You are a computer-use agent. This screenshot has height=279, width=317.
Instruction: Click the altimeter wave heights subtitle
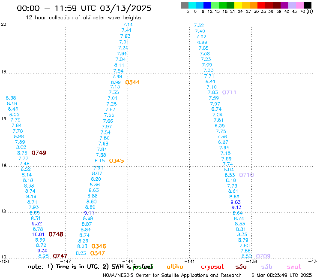click(x=112, y=18)
